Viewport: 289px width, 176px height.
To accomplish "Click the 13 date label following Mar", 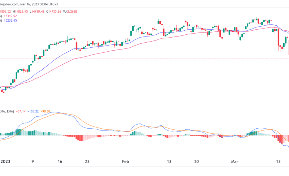I will [x=278, y=162].
